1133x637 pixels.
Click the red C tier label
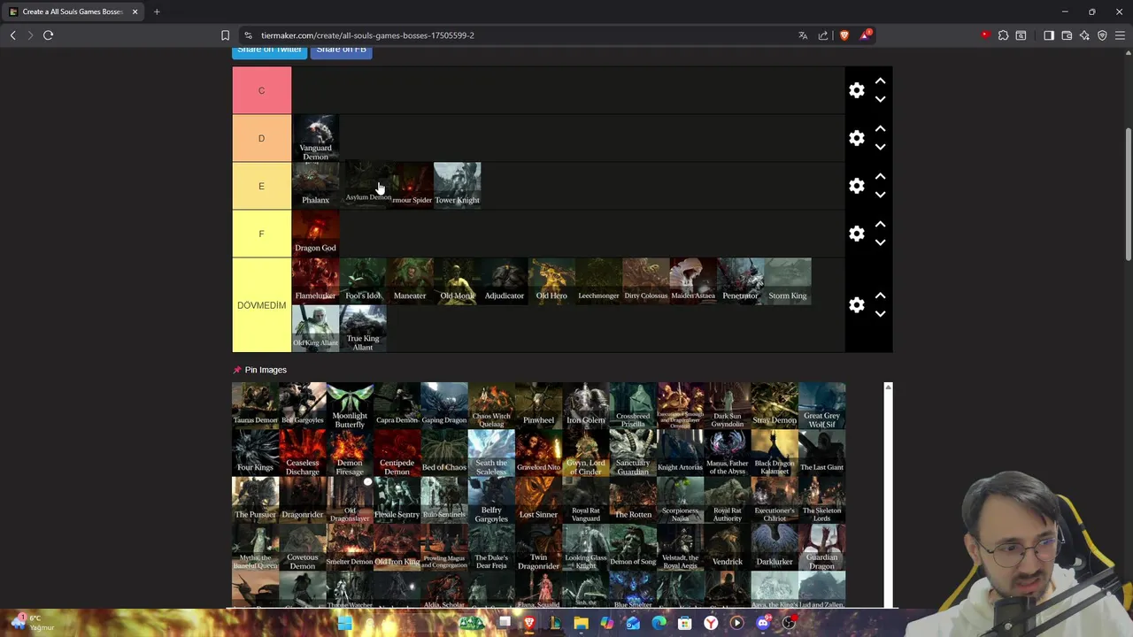(x=261, y=90)
